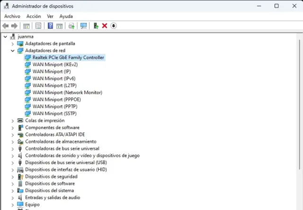Click the red X uninstall device icon
Screen dimensions: 303x210
point(105,26)
